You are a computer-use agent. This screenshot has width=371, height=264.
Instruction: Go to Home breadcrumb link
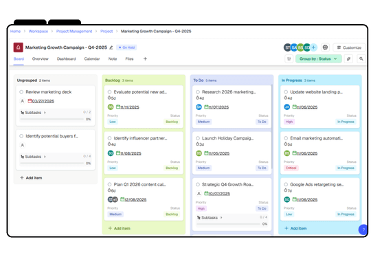[x=15, y=31]
